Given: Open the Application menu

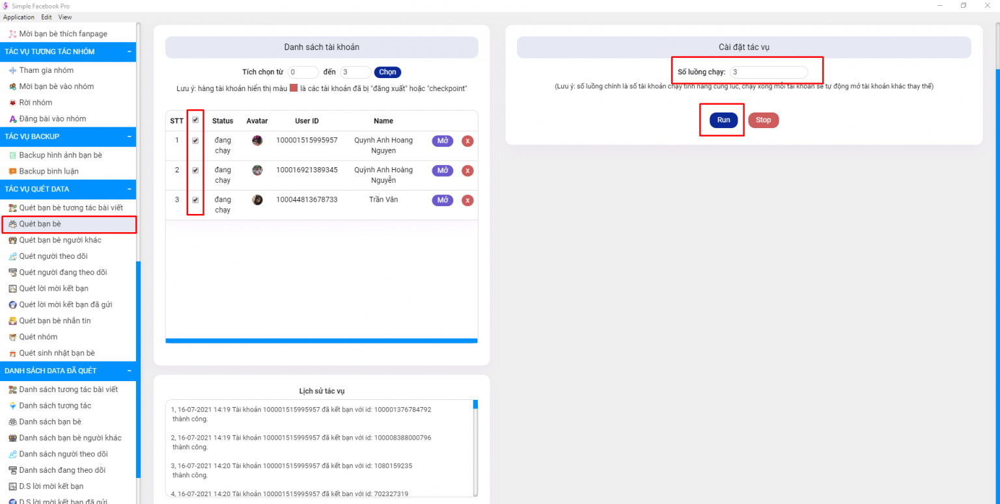Looking at the screenshot, I should coord(18,17).
